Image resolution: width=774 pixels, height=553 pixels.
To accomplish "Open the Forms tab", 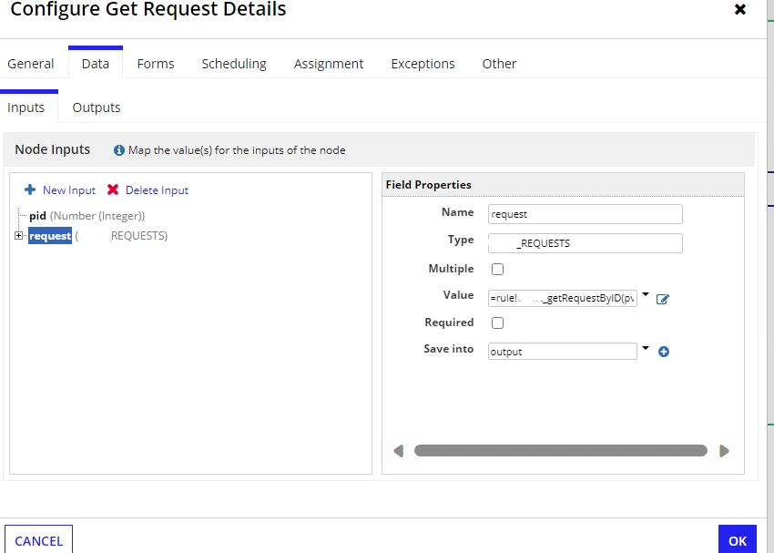I will coord(156,64).
